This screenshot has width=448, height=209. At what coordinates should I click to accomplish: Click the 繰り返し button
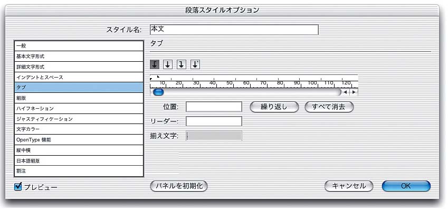pyautogui.click(x=274, y=107)
